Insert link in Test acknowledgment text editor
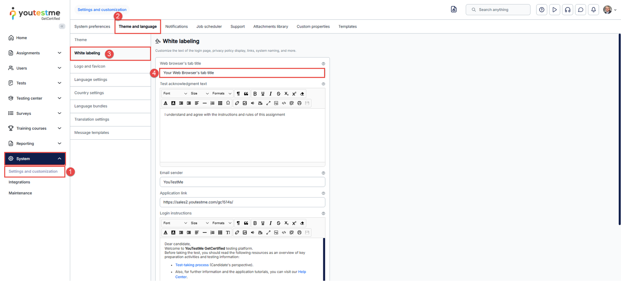621x281 pixels. (x=237, y=103)
